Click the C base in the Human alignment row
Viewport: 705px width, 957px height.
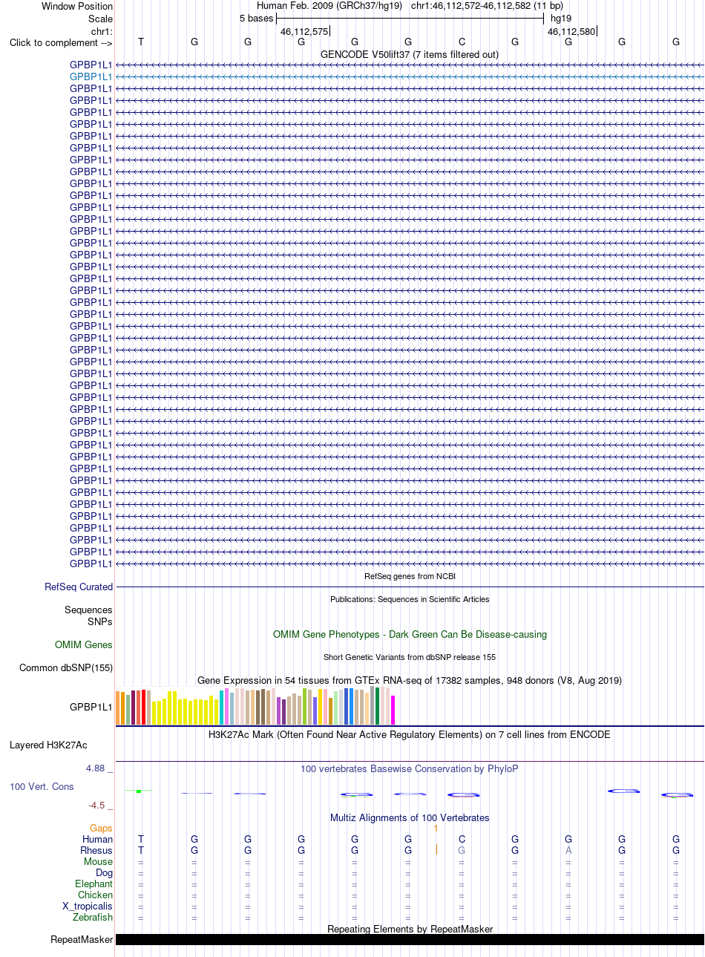[x=462, y=839]
